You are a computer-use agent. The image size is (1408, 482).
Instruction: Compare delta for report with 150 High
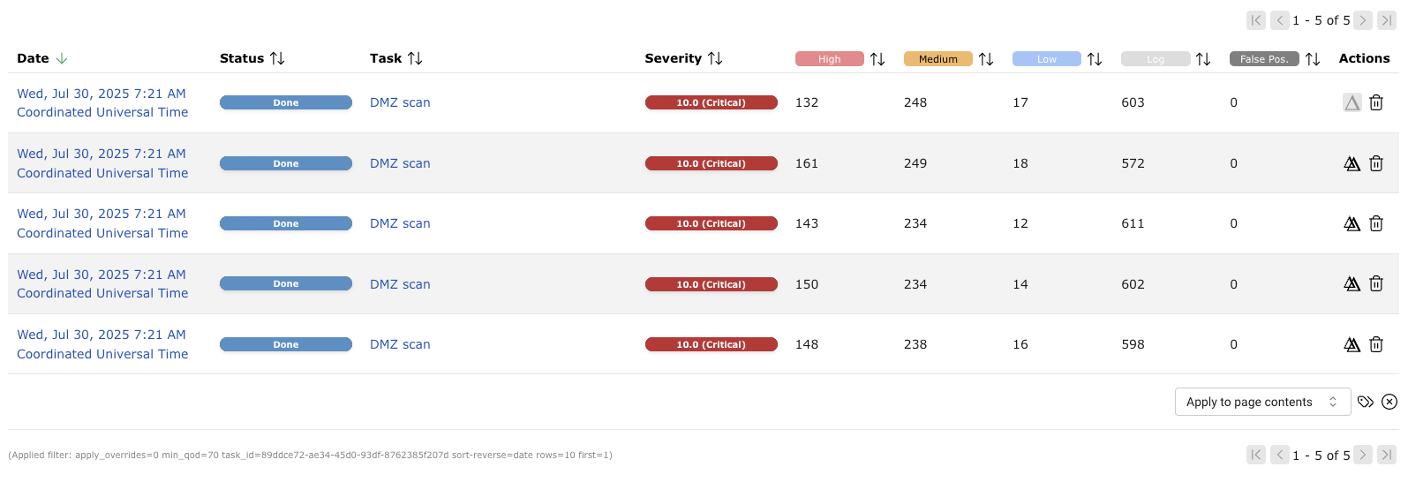(x=1352, y=284)
